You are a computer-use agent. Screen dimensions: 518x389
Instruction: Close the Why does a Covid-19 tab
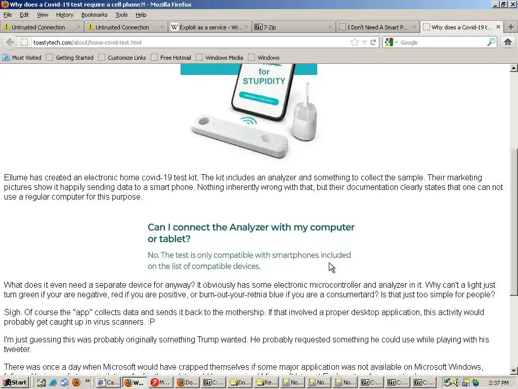pyautogui.click(x=498, y=27)
